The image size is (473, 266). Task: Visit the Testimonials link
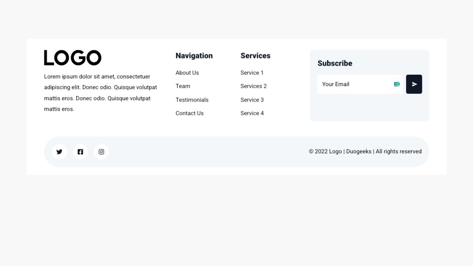pyautogui.click(x=192, y=100)
